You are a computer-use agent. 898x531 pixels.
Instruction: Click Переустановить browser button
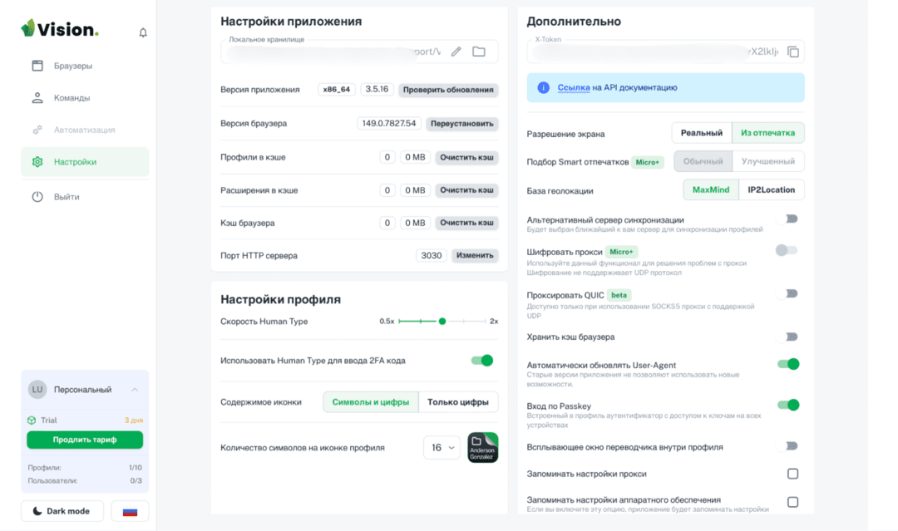tap(461, 124)
